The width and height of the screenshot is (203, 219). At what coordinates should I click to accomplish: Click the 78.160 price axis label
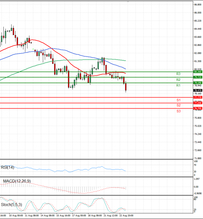(198, 94)
